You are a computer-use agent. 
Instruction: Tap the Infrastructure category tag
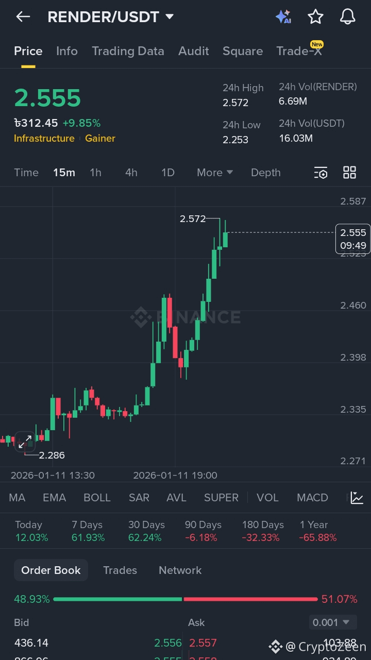44,138
